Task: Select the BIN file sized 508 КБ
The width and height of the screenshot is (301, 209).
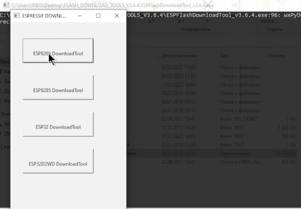Action: pyautogui.click(x=212, y=136)
